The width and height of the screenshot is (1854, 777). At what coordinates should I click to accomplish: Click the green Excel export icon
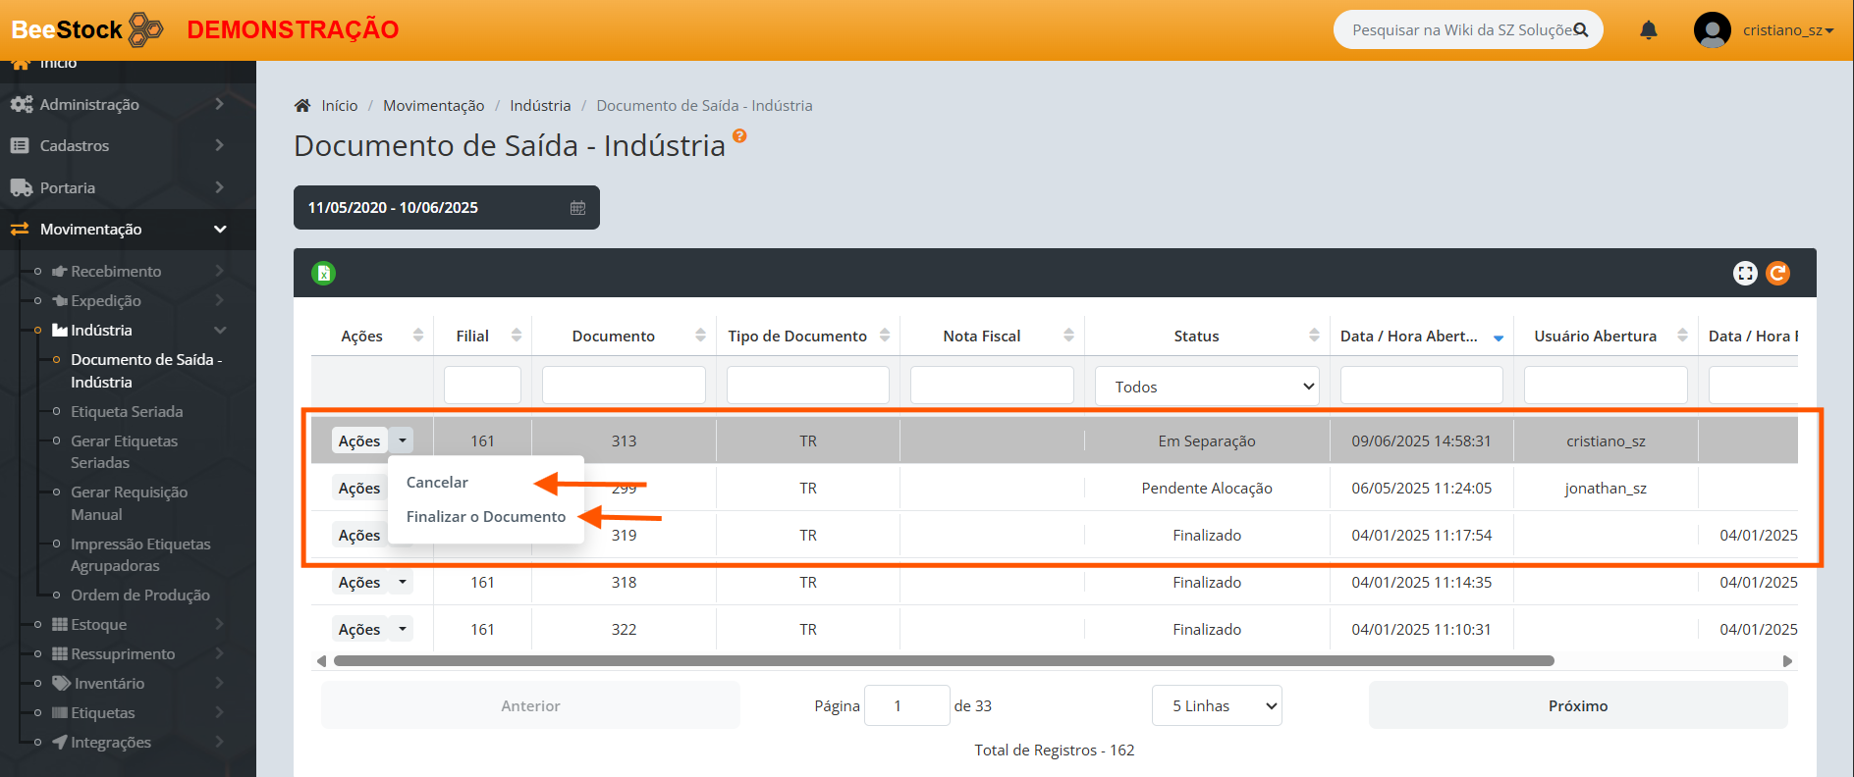pyautogui.click(x=323, y=274)
